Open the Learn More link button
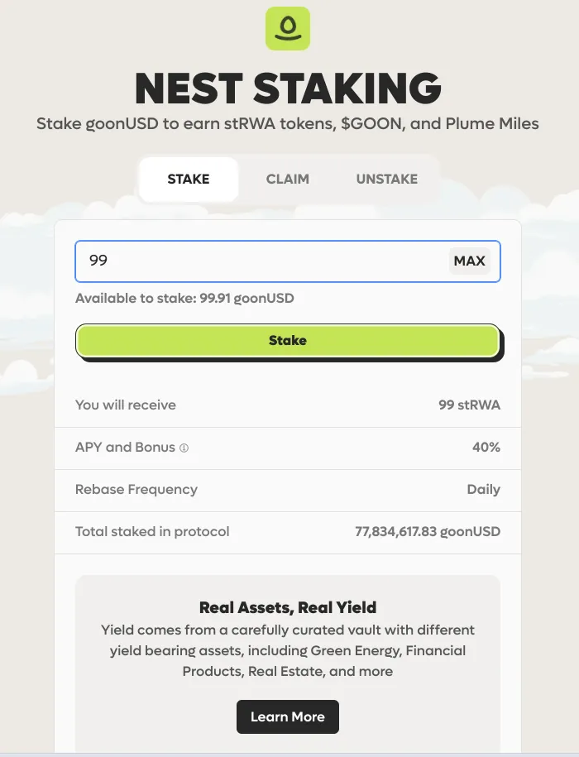 (288, 717)
